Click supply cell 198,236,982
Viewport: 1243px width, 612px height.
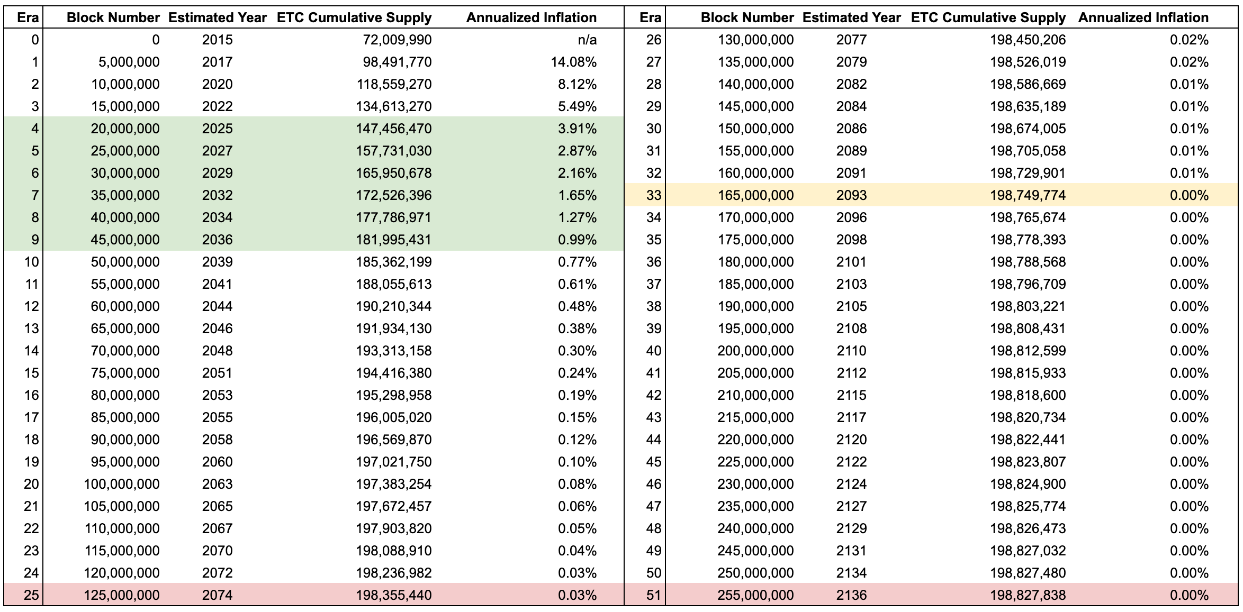[x=393, y=573]
